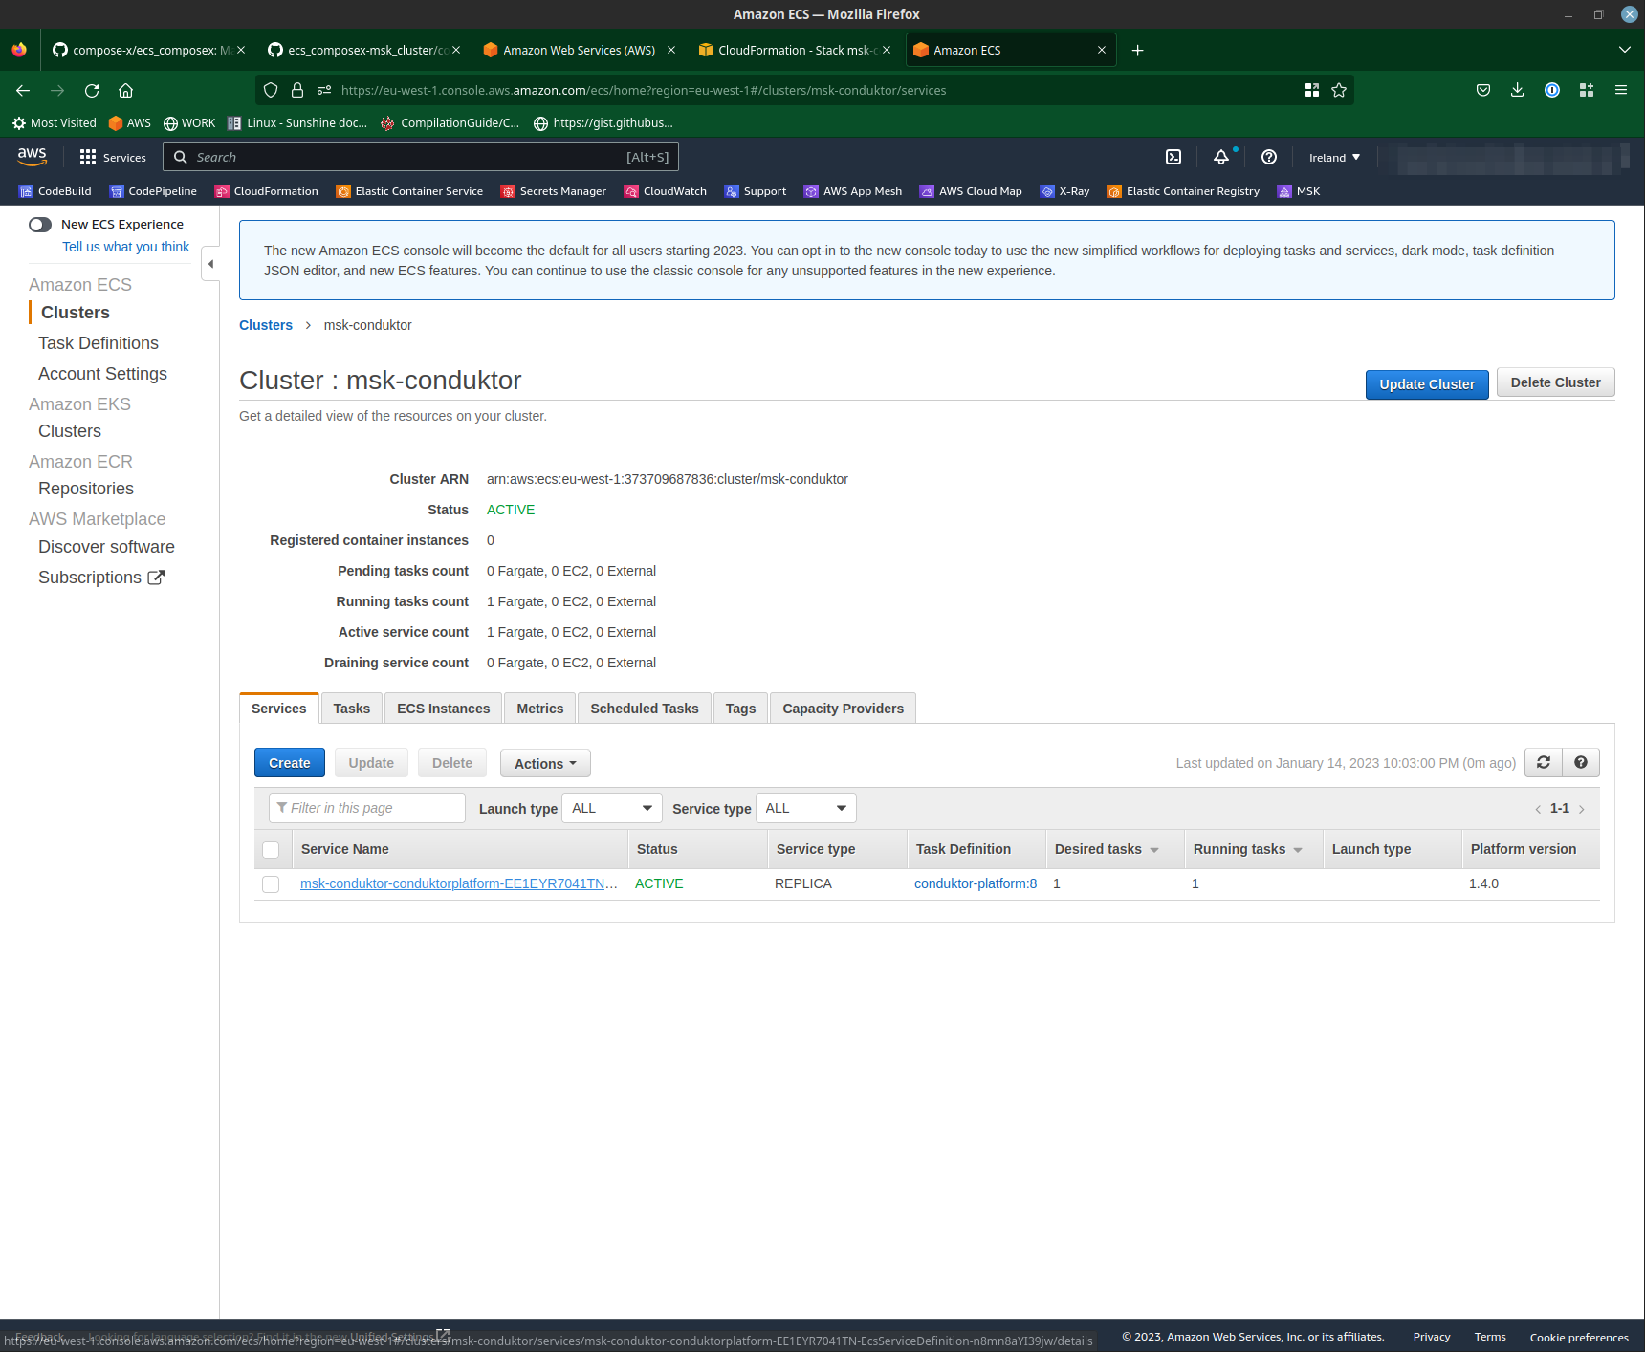
Task: Switch to ECS Instances tab
Action: tap(443, 709)
